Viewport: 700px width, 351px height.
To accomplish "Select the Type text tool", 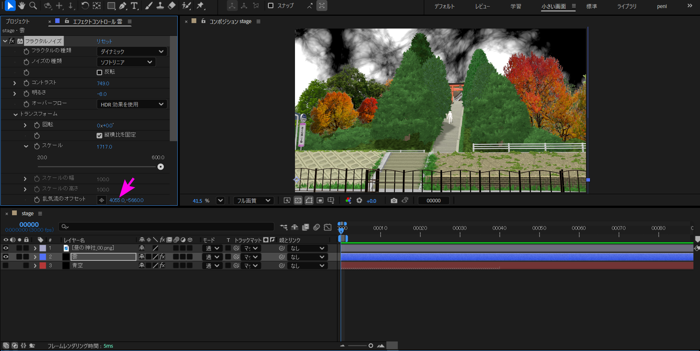I will pos(134,6).
